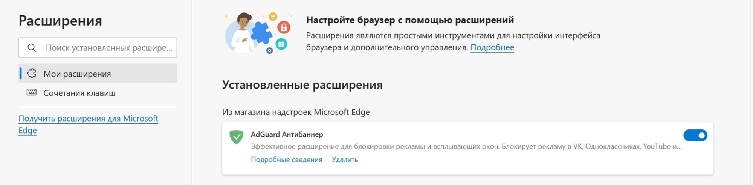
Task: Switch to Сочетания клавиш page
Action: click(x=79, y=93)
